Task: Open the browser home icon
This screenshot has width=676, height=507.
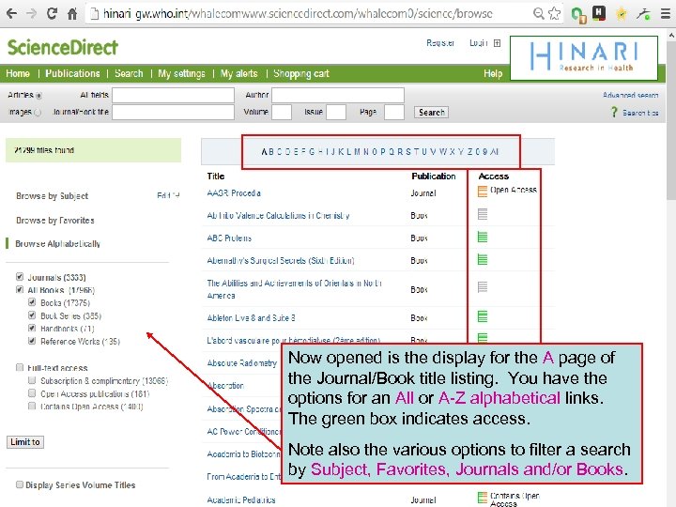Action: pyautogui.click(x=72, y=14)
